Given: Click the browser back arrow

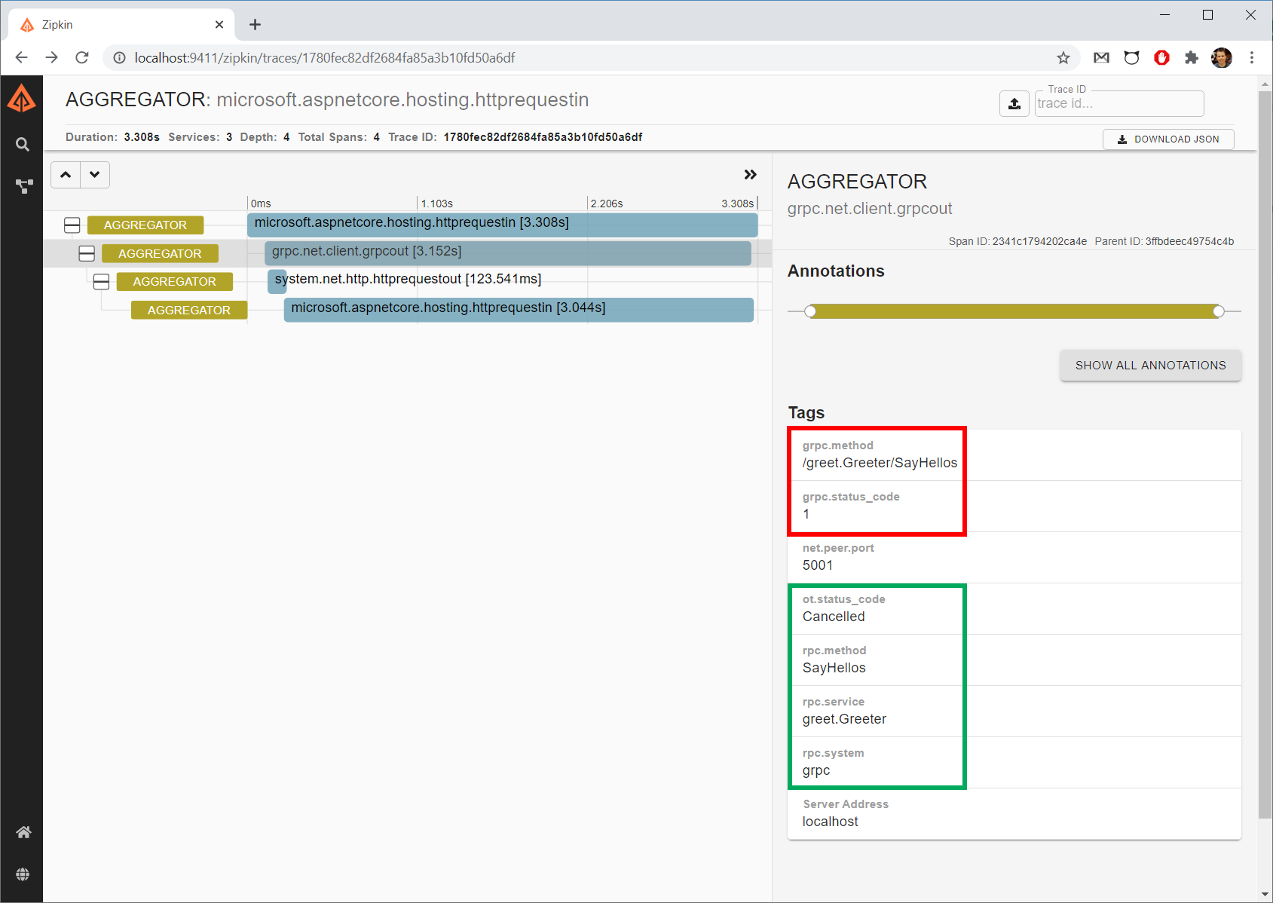Looking at the screenshot, I should tap(21, 57).
